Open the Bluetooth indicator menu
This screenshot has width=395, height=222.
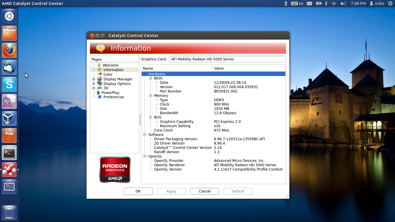tap(326, 3)
